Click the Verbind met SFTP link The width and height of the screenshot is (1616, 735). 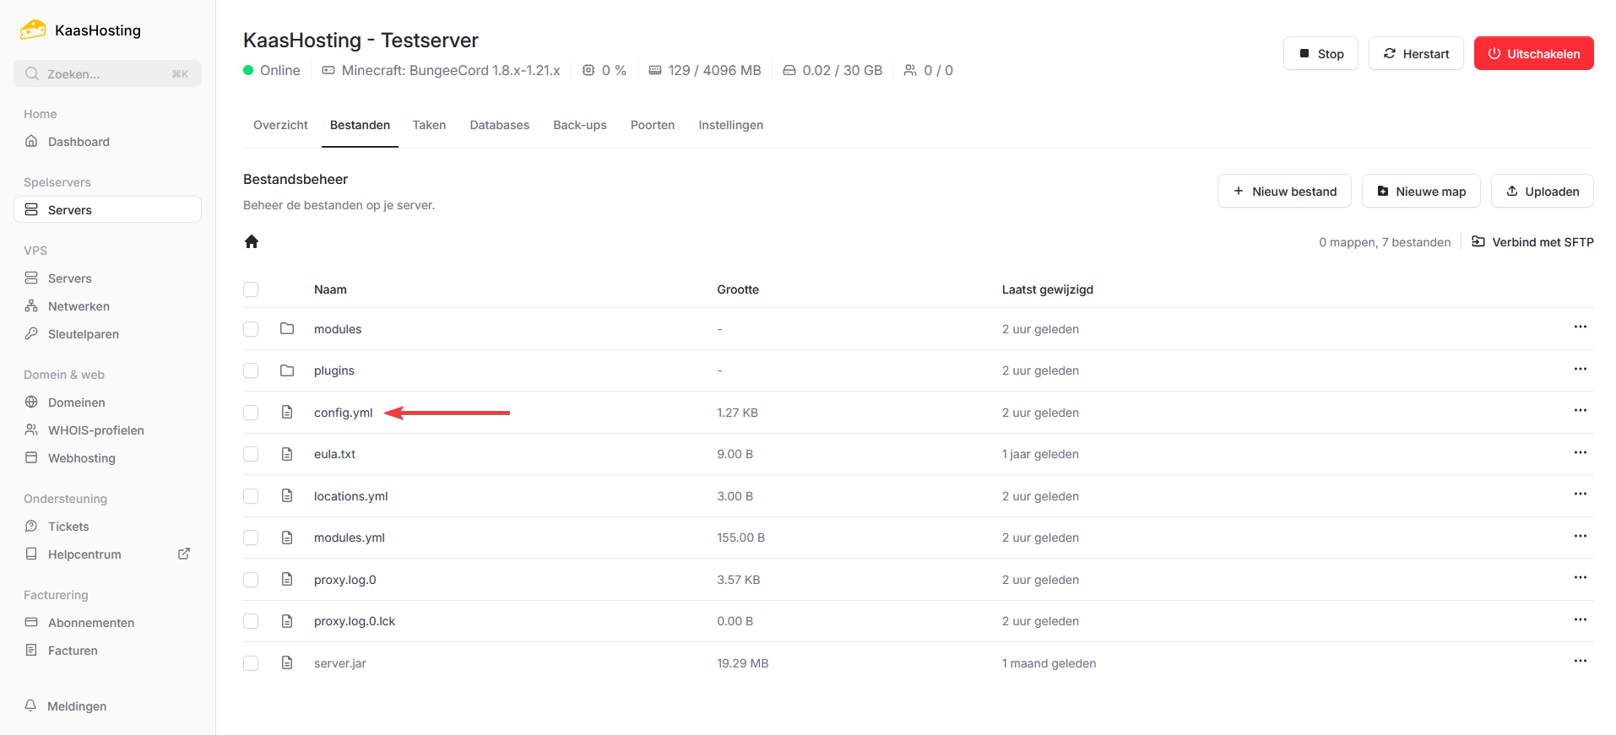pyautogui.click(x=1532, y=242)
